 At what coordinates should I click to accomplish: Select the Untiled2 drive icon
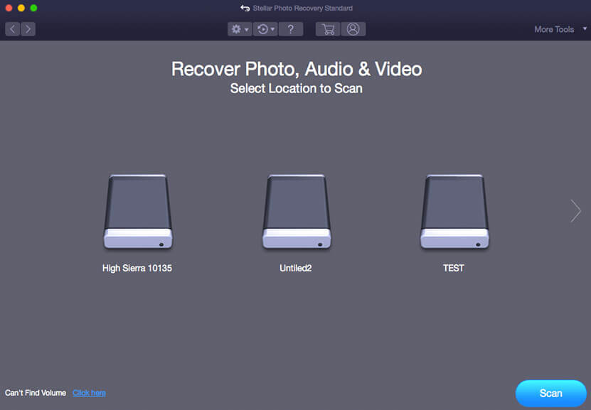297,211
